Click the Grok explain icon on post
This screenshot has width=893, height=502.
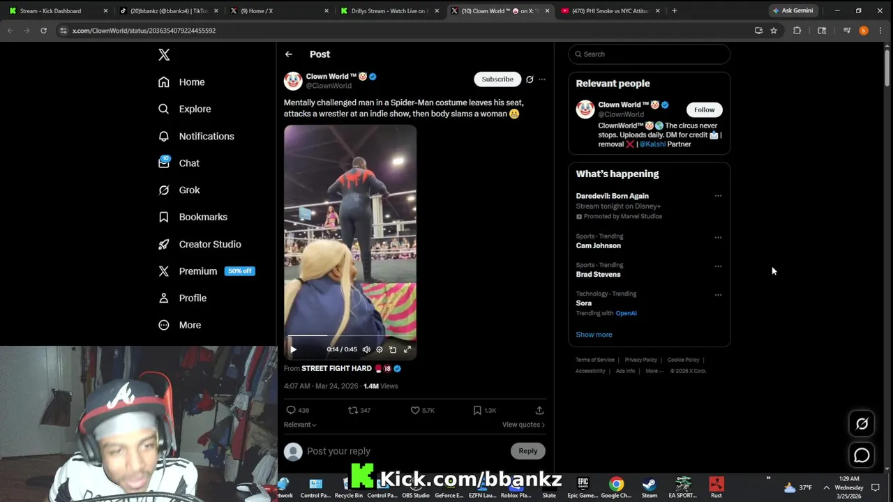pos(530,79)
